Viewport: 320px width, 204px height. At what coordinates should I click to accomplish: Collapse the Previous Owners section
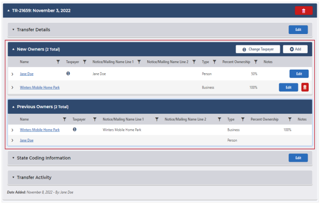[x=13, y=107]
